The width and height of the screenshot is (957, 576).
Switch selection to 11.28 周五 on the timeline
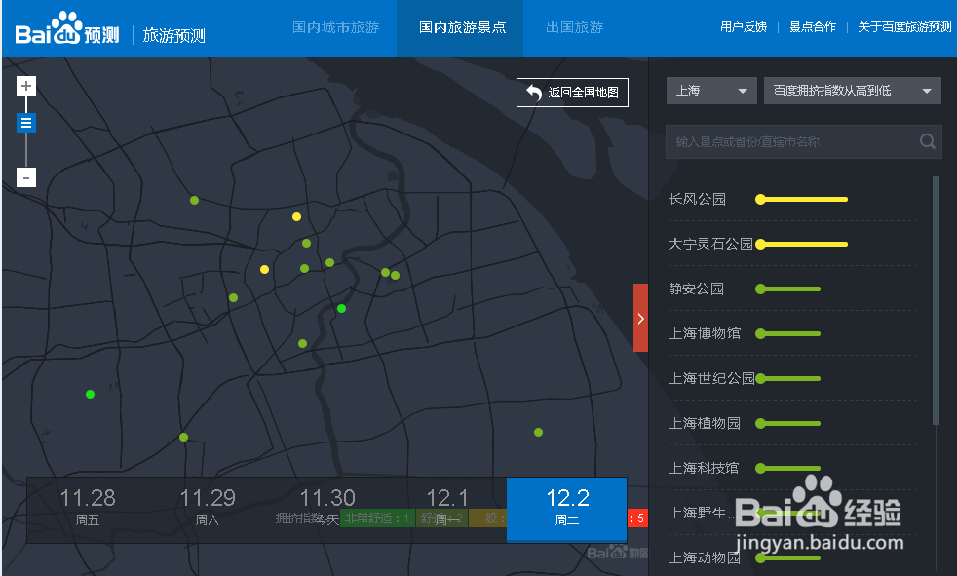88,508
